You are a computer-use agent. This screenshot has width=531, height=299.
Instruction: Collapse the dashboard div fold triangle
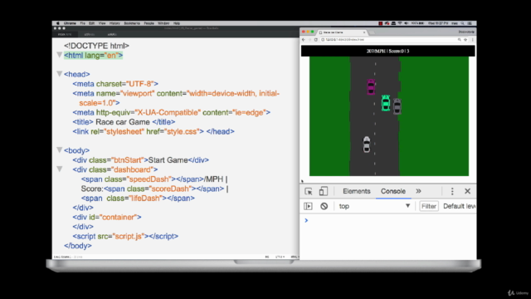point(59,169)
